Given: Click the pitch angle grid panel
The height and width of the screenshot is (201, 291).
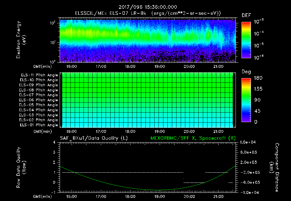Looking at the screenshot, I should tap(148, 100).
